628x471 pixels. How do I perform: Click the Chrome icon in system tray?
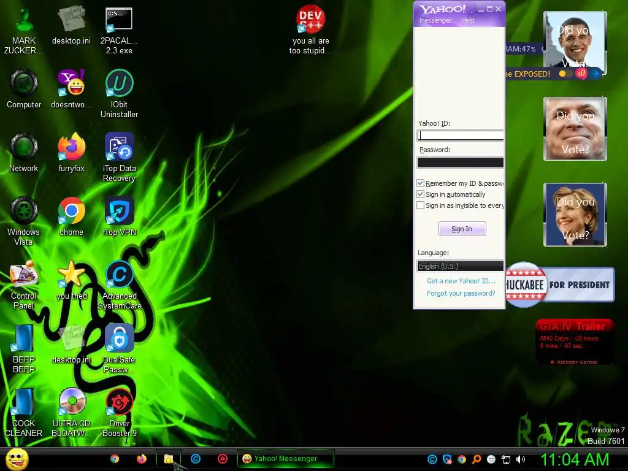(x=461, y=459)
